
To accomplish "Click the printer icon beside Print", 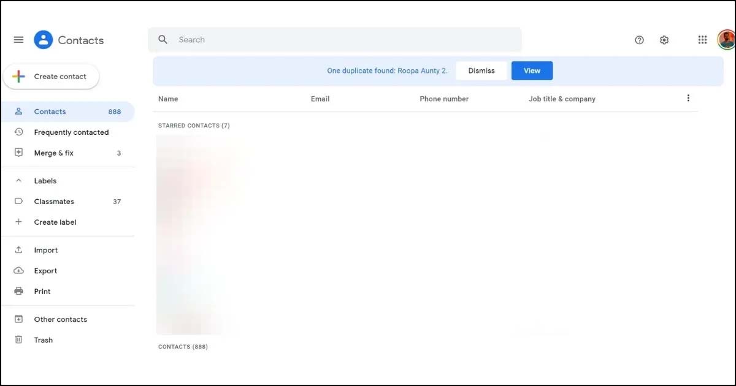I will (18, 291).
